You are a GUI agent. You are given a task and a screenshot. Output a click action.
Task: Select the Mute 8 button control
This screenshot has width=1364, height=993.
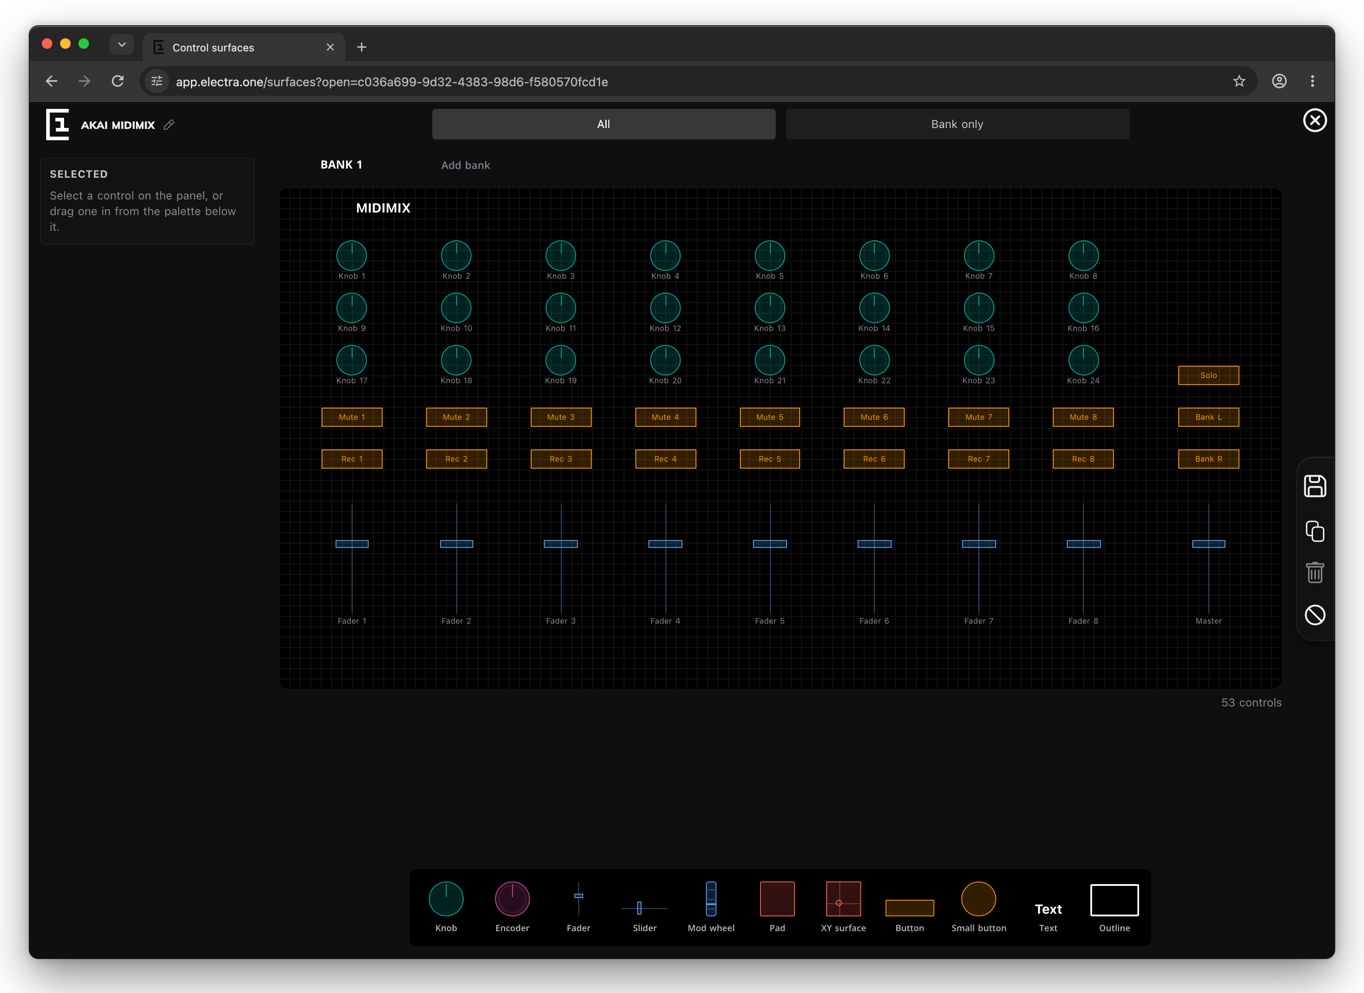(x=1083, y=416)
